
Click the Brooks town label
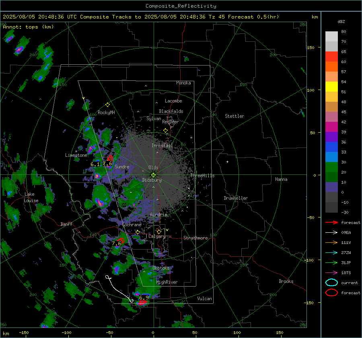coord(286,281)
